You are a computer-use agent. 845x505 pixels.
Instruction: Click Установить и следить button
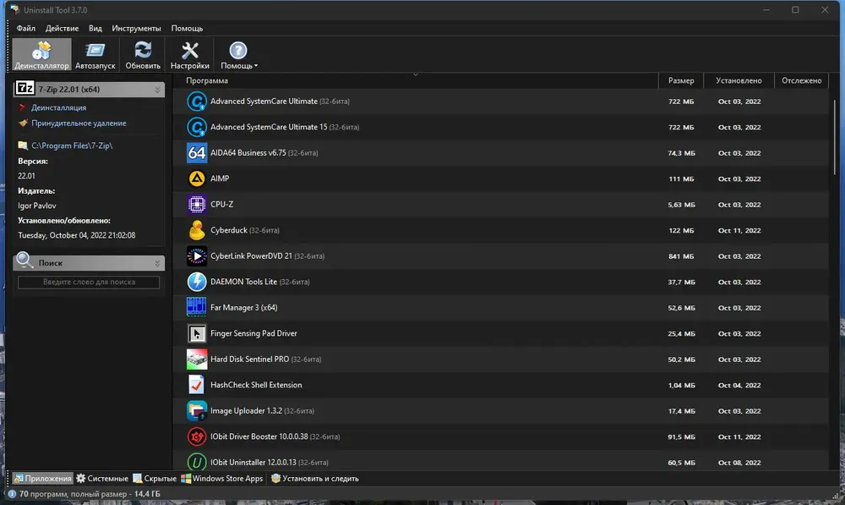314,479
